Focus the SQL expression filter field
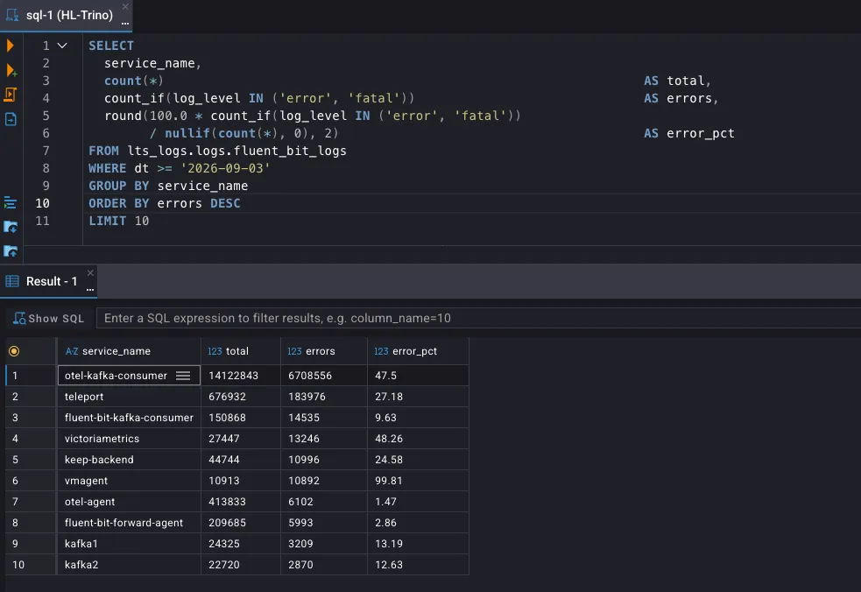 click(x=478, y=318)
